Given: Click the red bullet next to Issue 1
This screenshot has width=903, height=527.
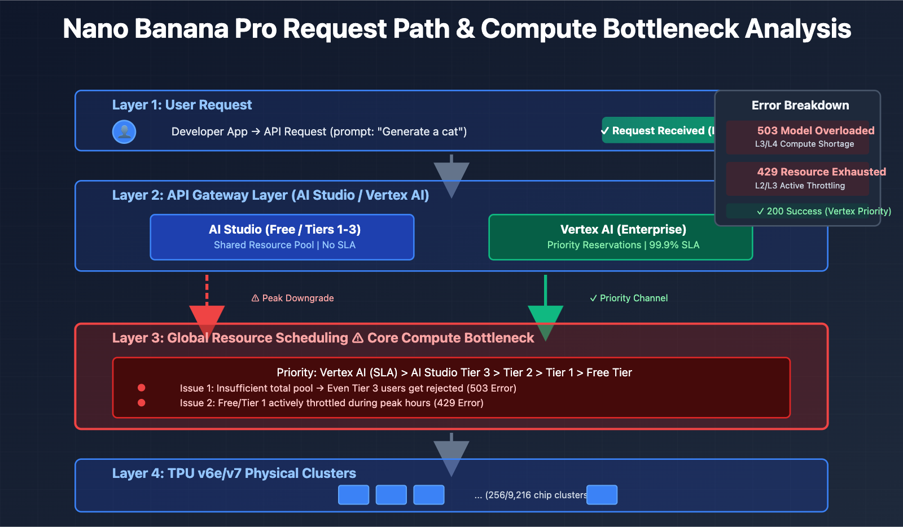Looking at the screenshot, I should click(141, 388).
